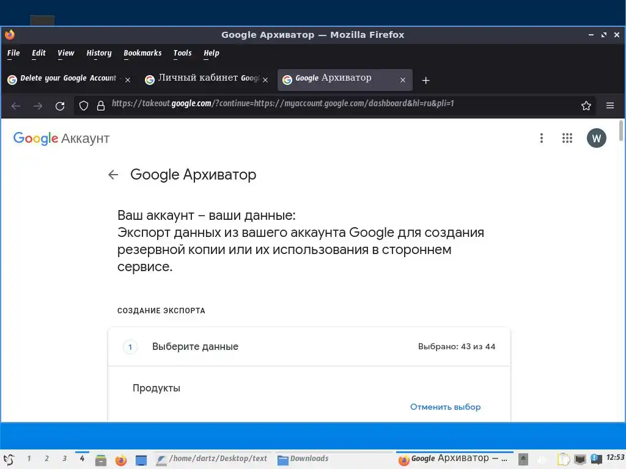Click the Firefox logo in title bar

10,35
